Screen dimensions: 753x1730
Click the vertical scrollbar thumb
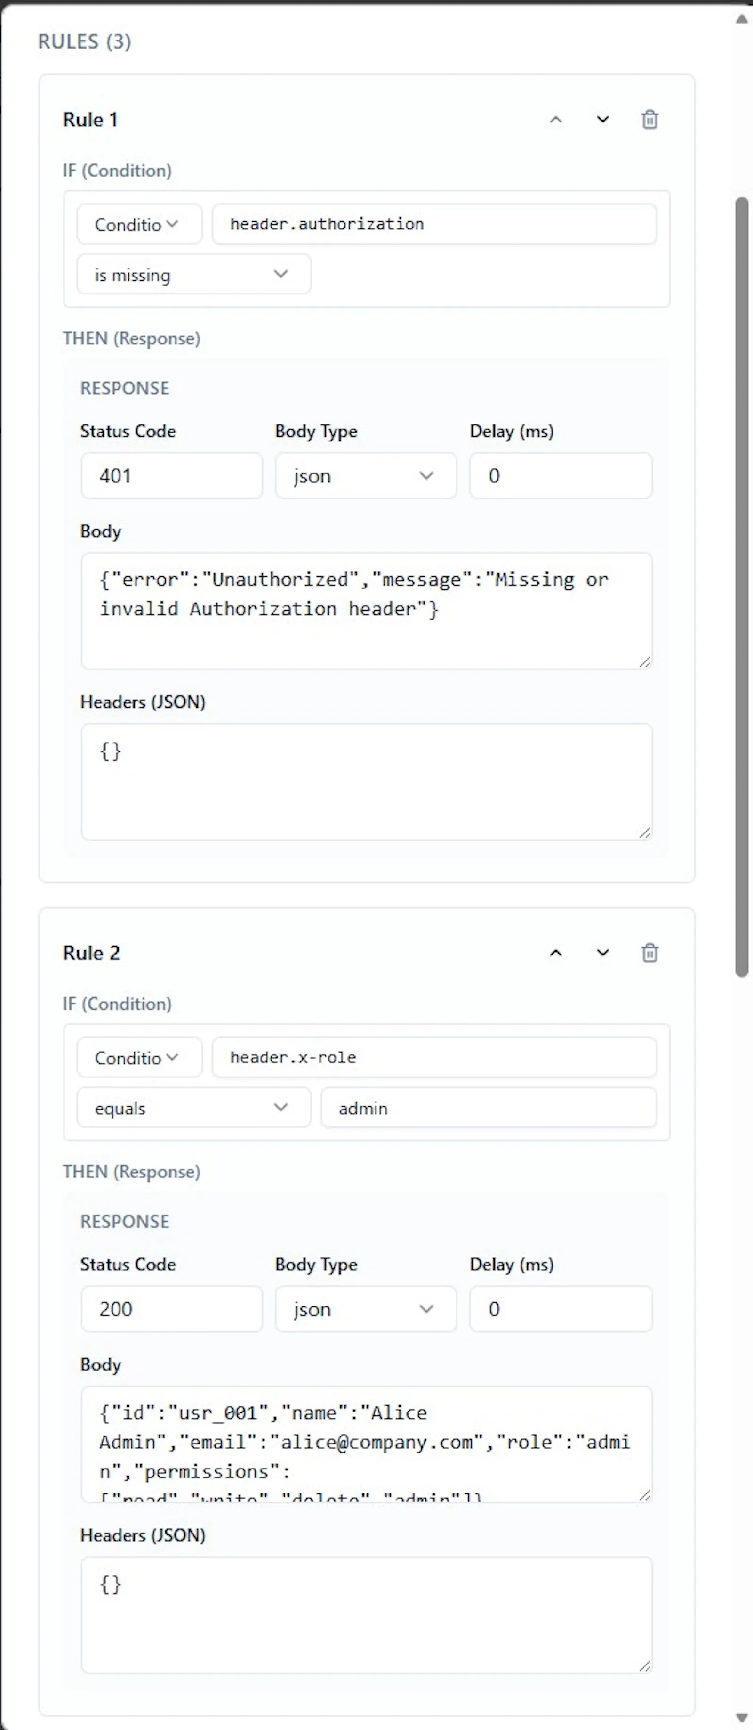pyautogui.click(x=742, y=587)
